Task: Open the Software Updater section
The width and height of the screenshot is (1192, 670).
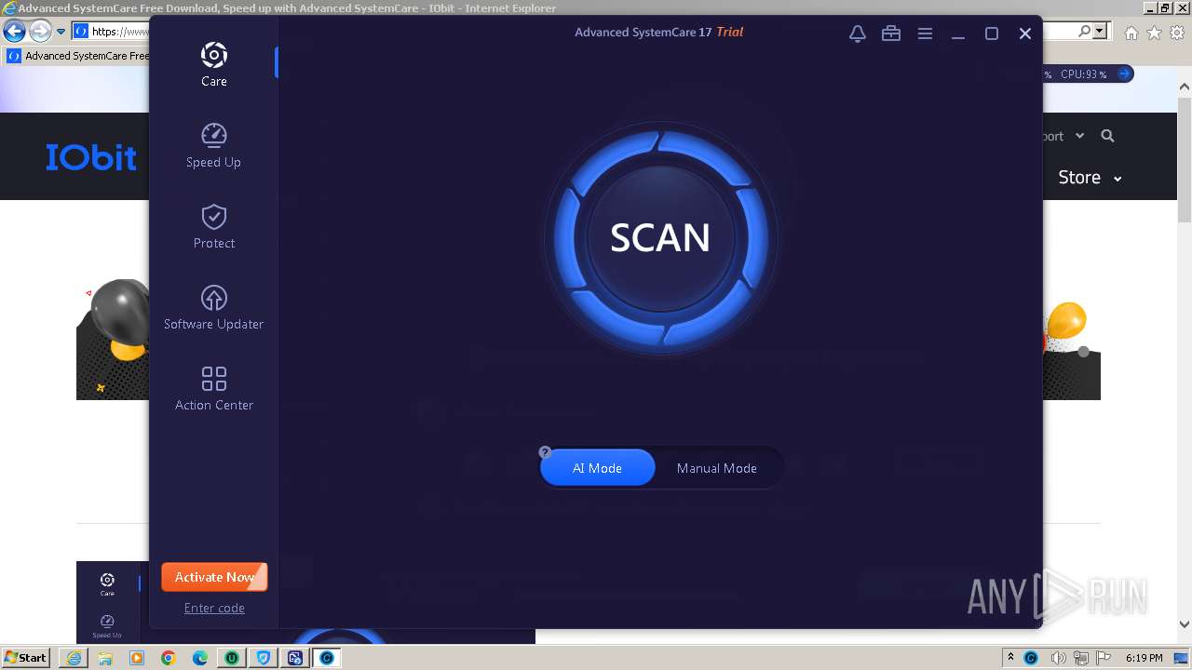Action: (x=213, y=307)
